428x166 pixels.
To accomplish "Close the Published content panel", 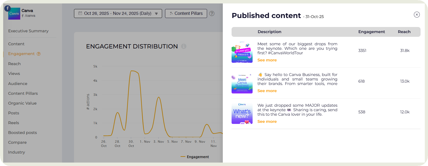I will coord(417,15).
